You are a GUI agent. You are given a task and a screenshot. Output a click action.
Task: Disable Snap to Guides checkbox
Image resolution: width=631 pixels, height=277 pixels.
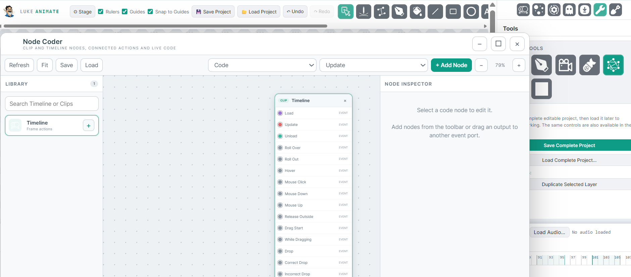(x=150, y=11)
